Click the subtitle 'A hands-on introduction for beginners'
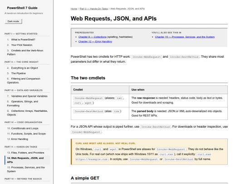The image size is (245, 184). click(x=24, y=13)
